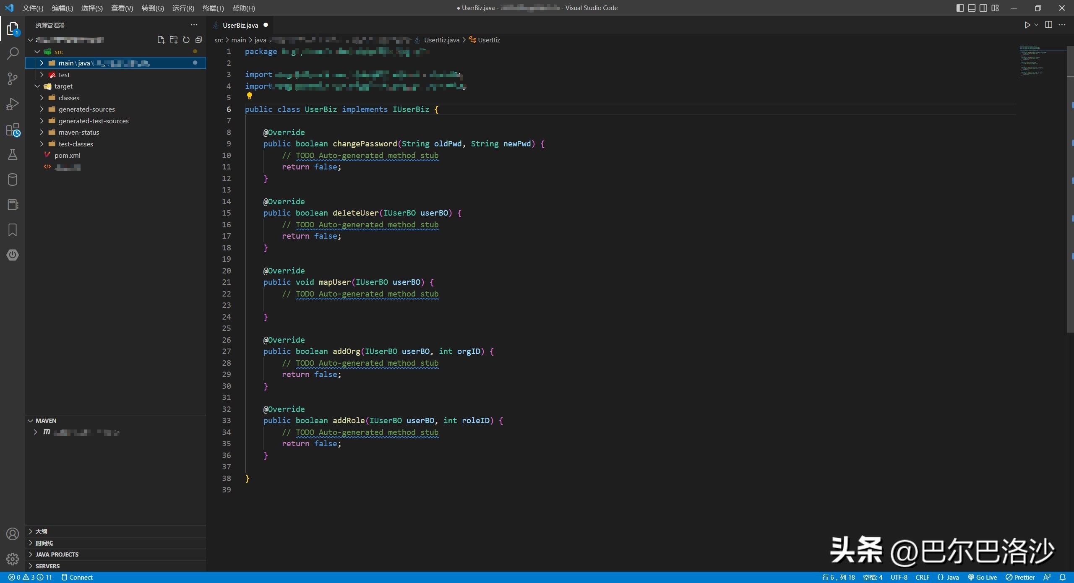Screen dimensions: 1074x583
Task: Click the lightbulb quick fix icon
Action: coord(249,96)
